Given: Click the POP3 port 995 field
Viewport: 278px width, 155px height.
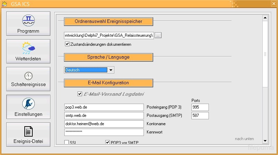Looking at the screenshot, I should [200, 107].
